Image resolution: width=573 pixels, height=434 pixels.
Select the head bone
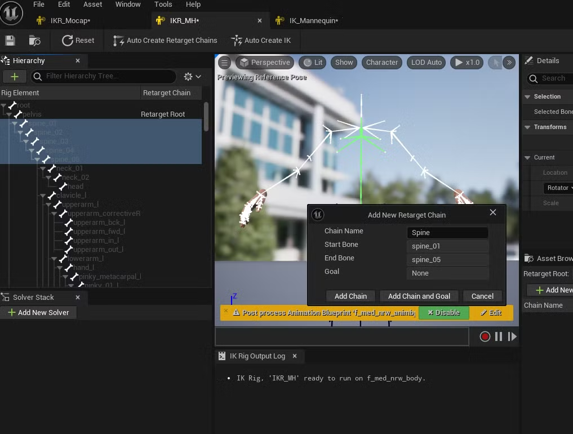point(75,187)
